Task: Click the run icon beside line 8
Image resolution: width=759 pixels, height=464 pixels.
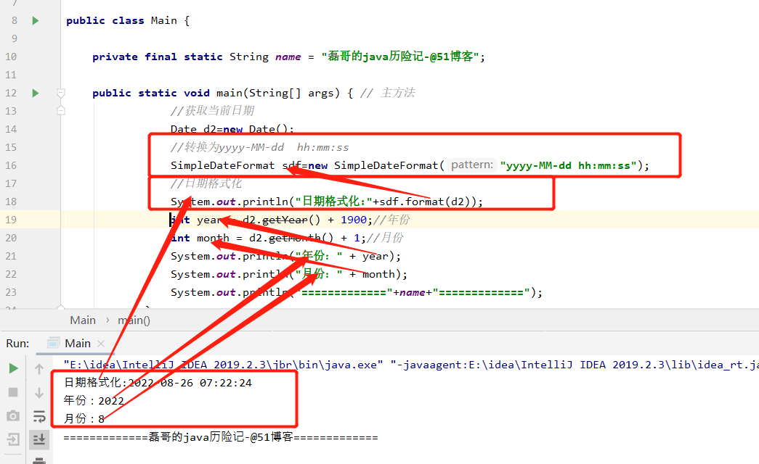Action: (34, 20)
